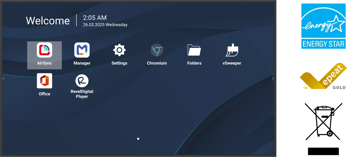
Task: Pull up the bottom center edge handle
Action: [138, 154]
